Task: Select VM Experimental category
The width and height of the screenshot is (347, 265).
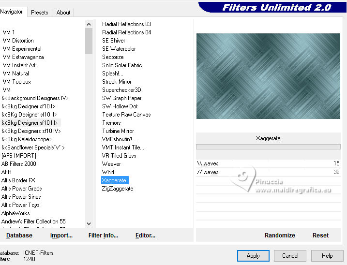Action: (22, 49)
